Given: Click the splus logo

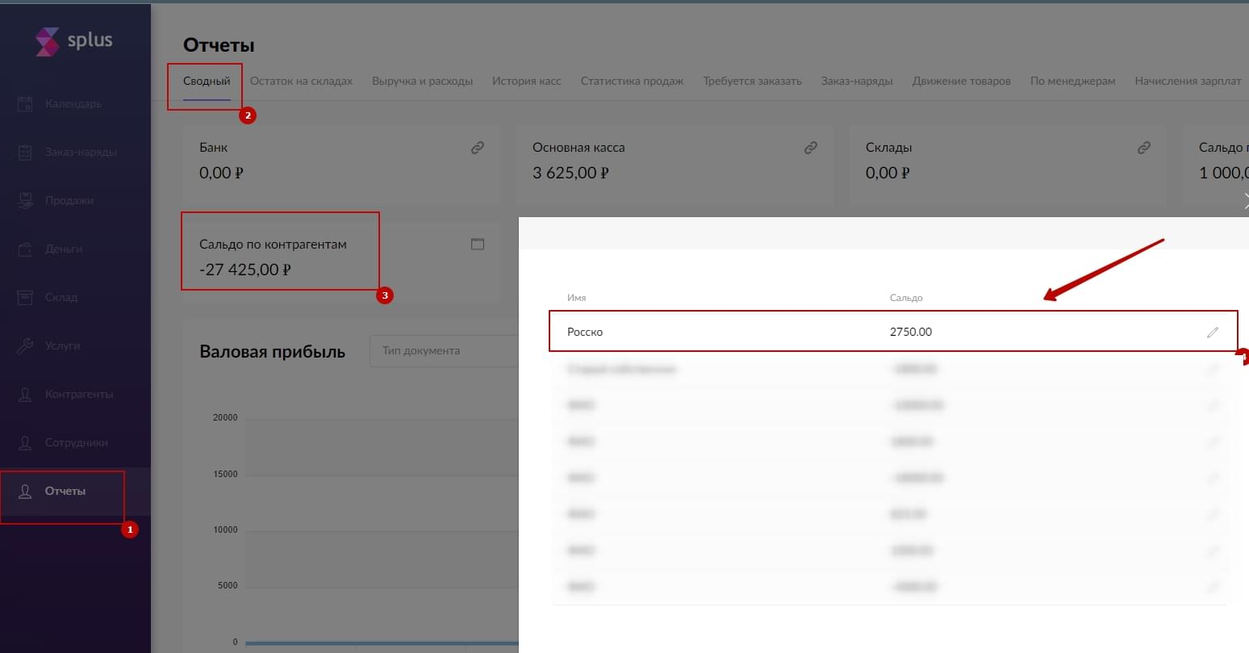Looking at the screenshot, I should tap(74, 41).
